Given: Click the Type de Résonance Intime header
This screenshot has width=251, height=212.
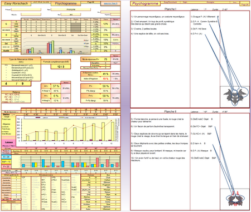Looking at the screenshot, I should pos(21,61).
